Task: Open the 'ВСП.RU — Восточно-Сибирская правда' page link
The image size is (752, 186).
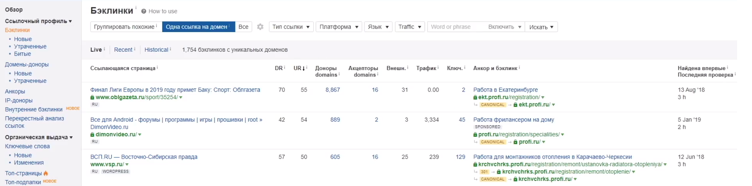Action: point(144,157)
